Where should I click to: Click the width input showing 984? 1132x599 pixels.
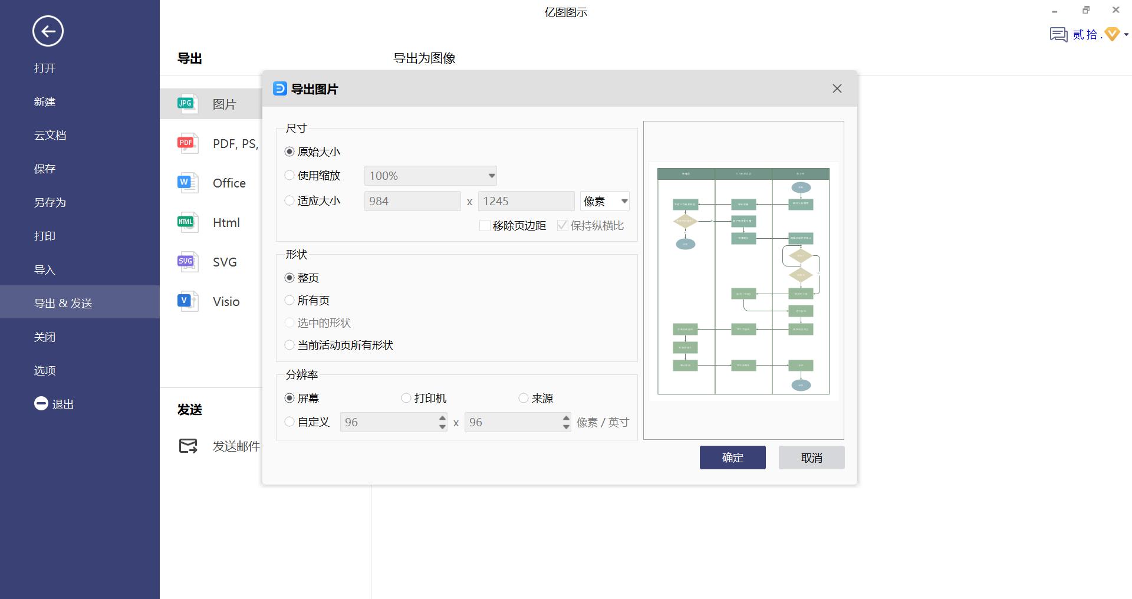(x=412, y=201)
